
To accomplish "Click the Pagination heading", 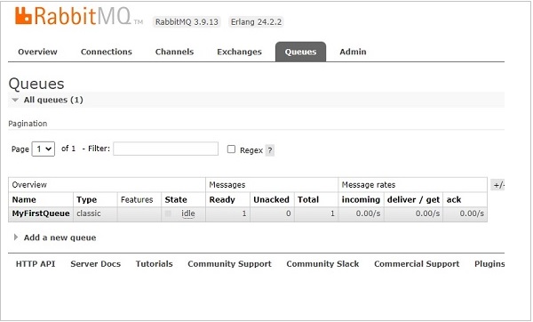I will (x=28, y=124).
